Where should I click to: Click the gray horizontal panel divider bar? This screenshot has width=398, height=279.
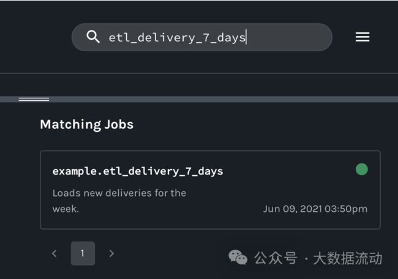click(x=199, y=99)
